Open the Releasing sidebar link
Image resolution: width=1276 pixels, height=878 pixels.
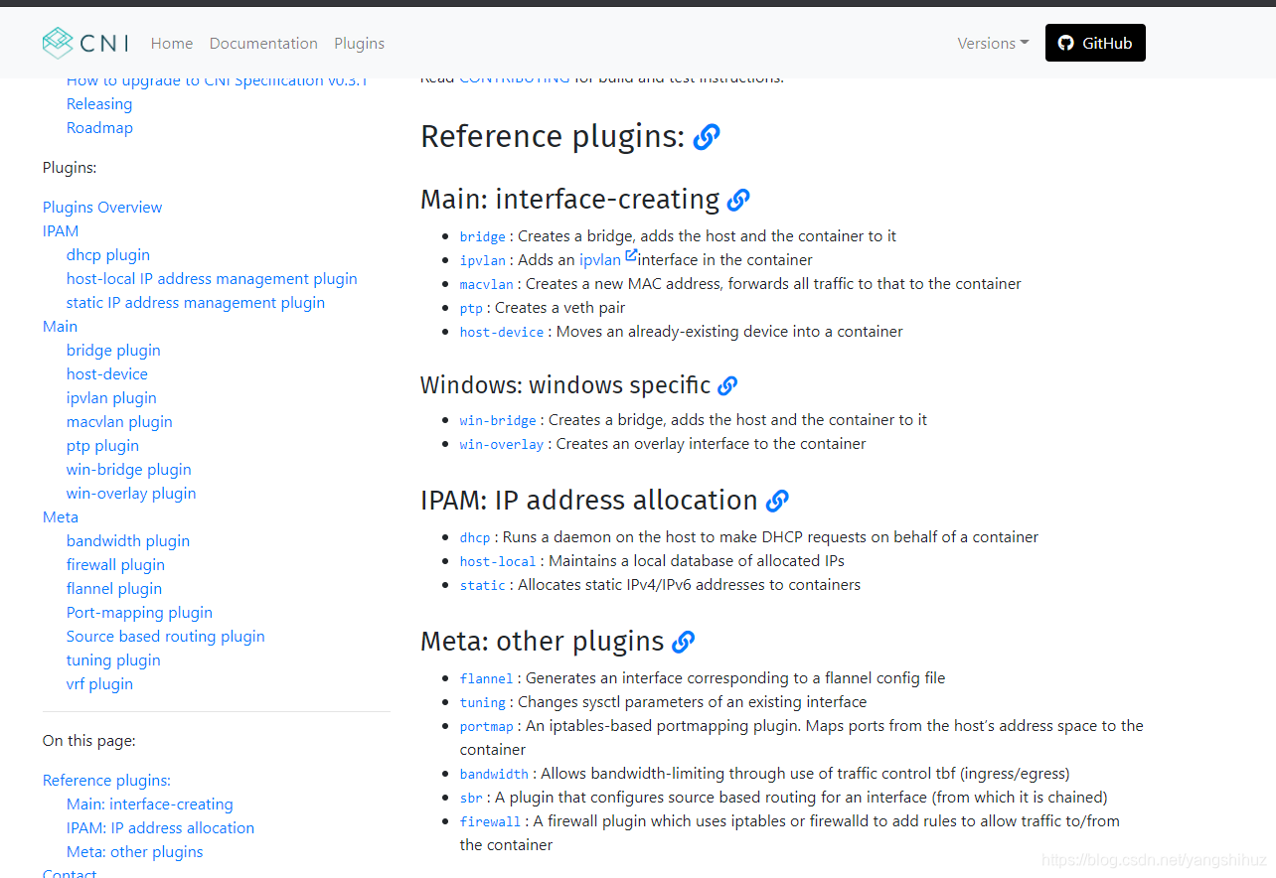[99, 103]
